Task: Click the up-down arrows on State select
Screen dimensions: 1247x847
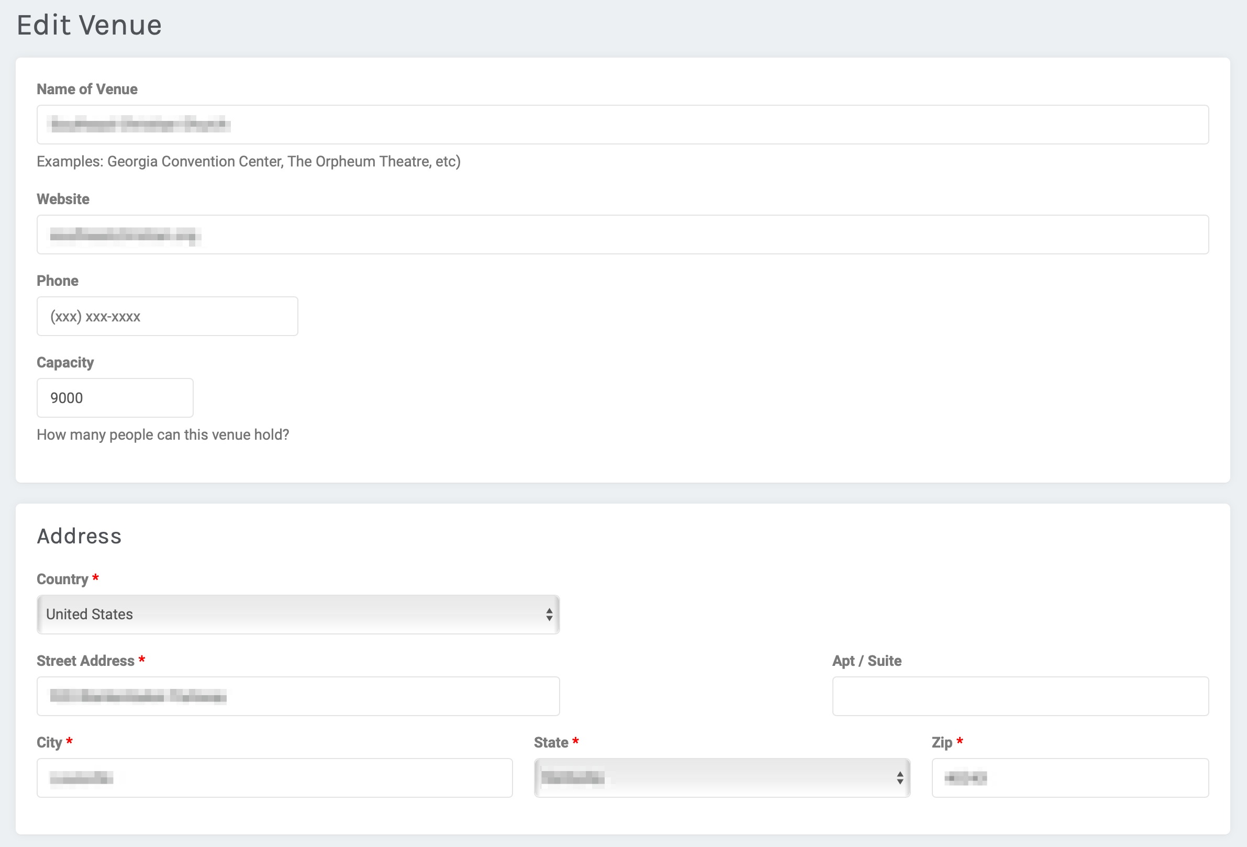Action: click(900, 777)
